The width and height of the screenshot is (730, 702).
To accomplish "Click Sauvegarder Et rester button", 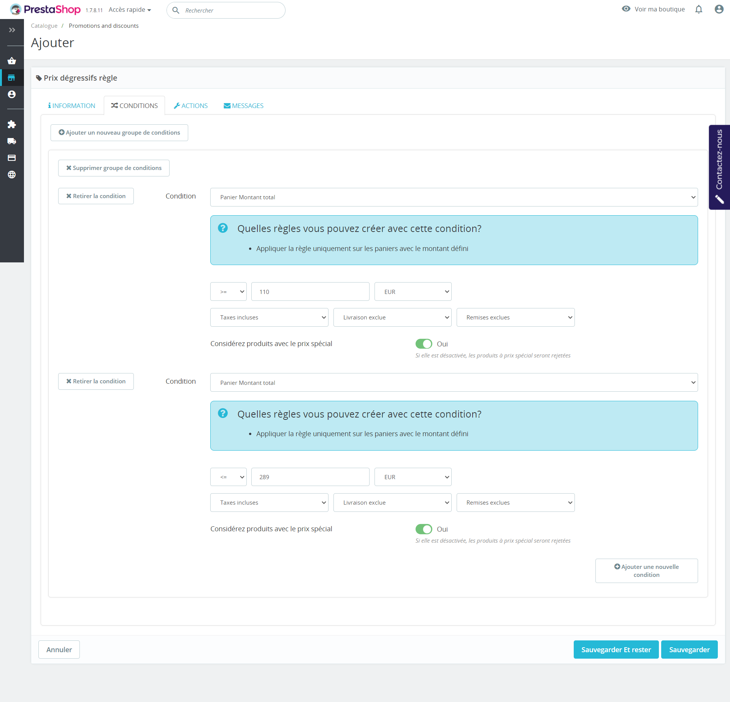I will (x=616, y=650).
